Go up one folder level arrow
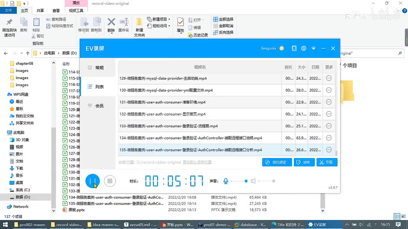Viewport: 408px width, 229px height. 28,53
